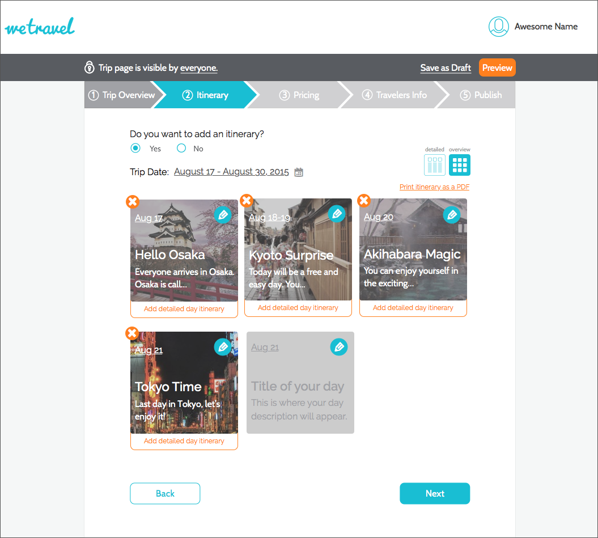
Task: Remove the Tokyo Time day card
Action: (132, 333)
